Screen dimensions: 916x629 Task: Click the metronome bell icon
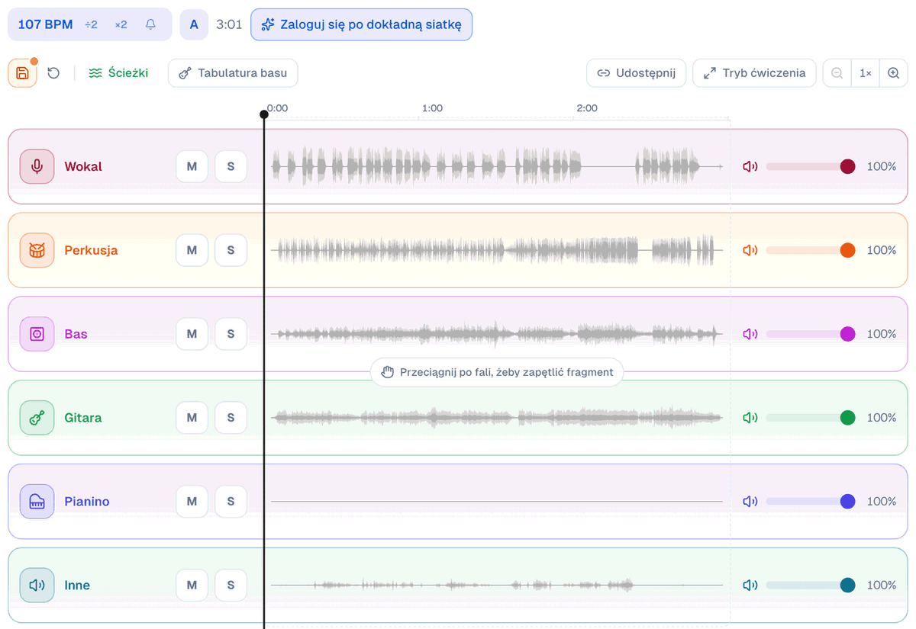click(x=150, y=24)
